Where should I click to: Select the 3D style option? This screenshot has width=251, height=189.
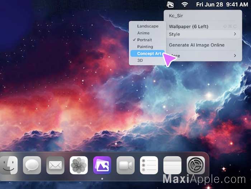tap(147, 60)
